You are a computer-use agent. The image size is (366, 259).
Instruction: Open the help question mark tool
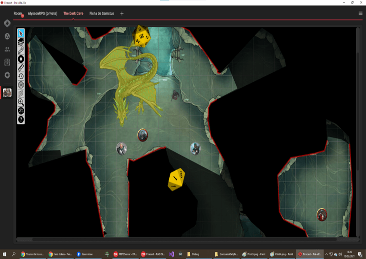21,120
